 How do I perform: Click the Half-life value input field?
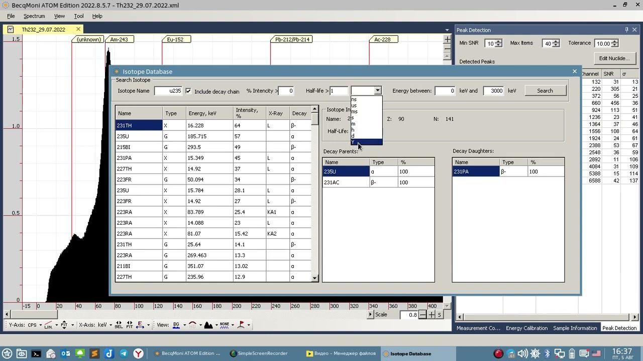[339, 91]
